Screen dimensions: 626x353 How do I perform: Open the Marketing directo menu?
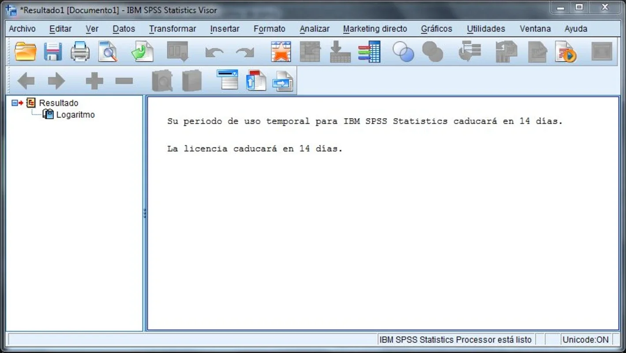[375, 29]
